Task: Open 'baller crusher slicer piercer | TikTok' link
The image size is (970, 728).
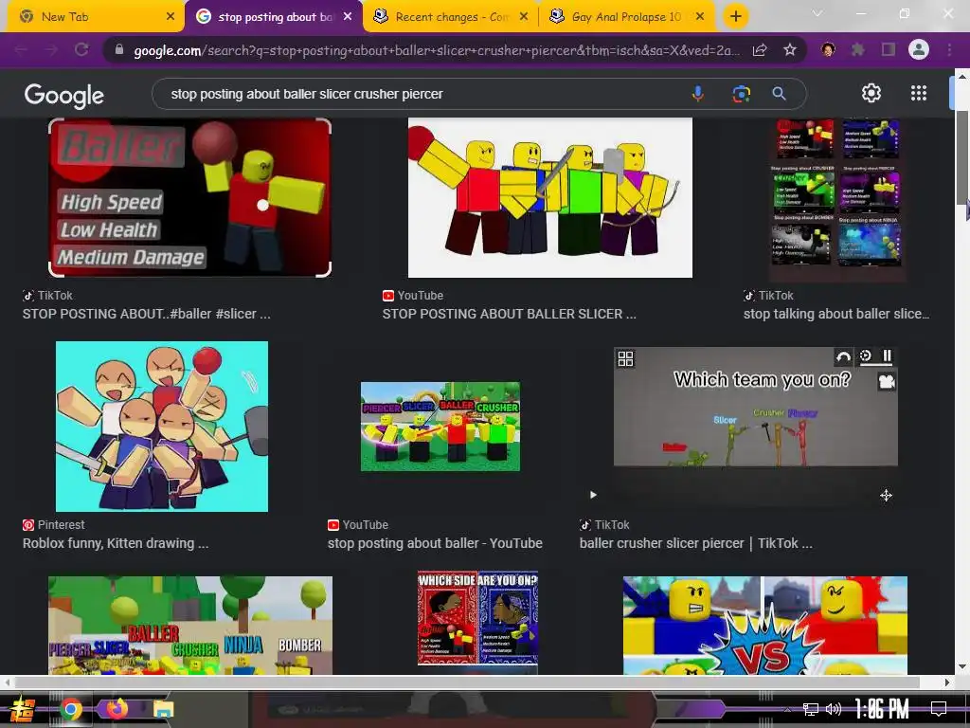Action: point(696,543)
